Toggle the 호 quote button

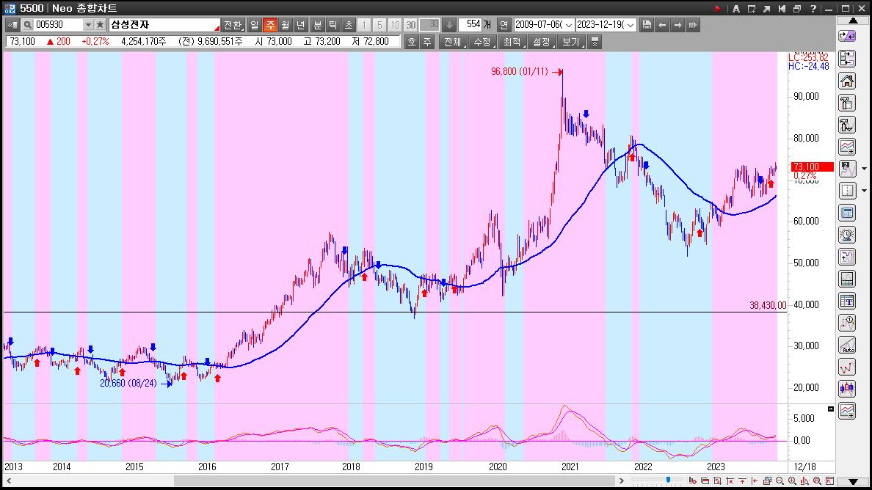(x=412, y=42)
